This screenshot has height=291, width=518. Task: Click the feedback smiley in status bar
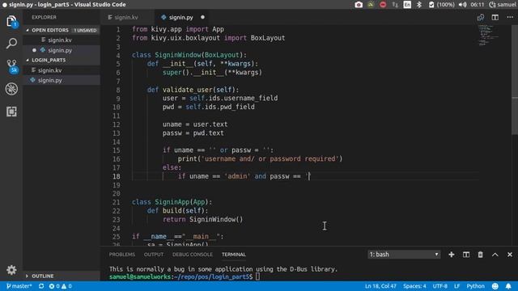point(495,286)
